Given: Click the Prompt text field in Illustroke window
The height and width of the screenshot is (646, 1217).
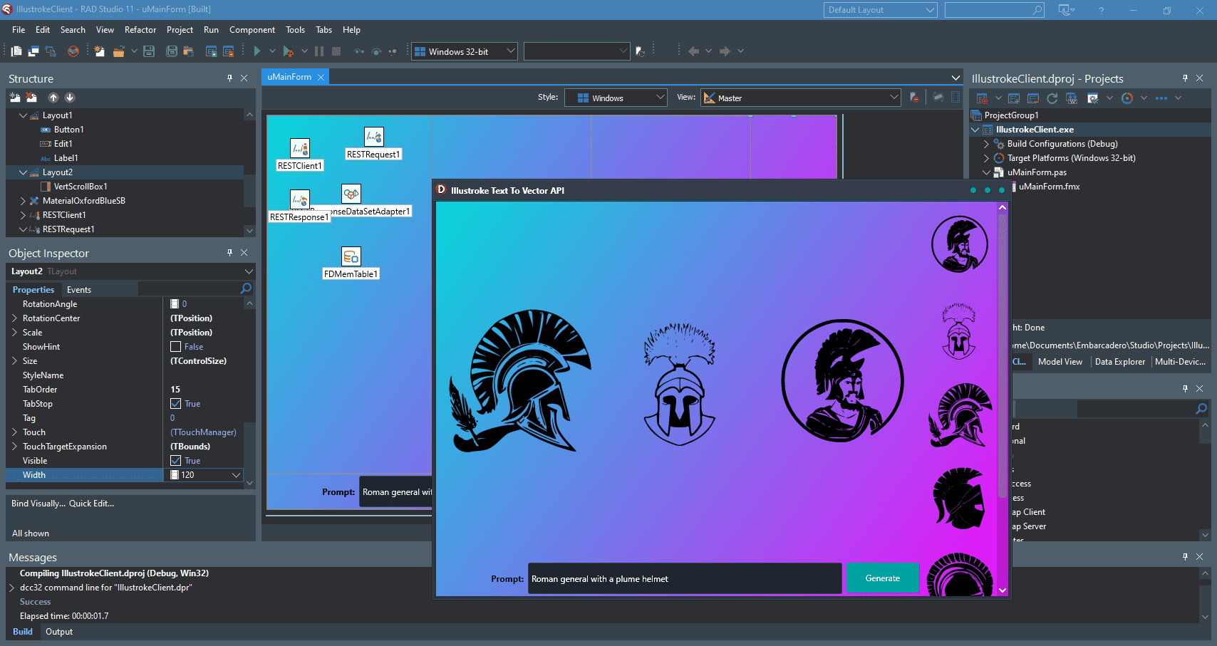Looking at the screenshot, I should tap(685, 578).
